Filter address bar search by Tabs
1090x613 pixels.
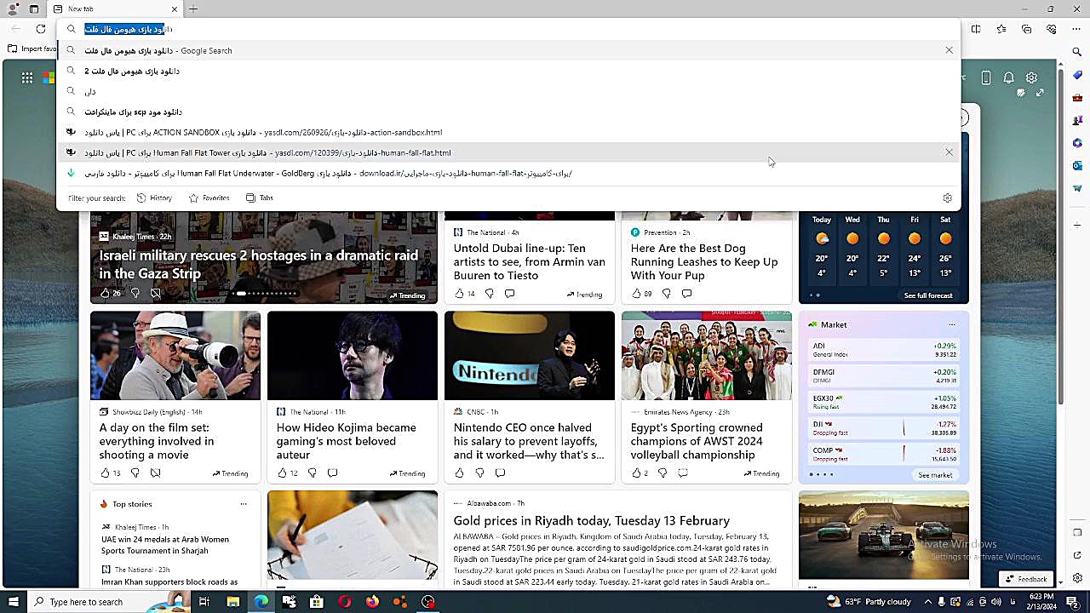pos(260,198)
